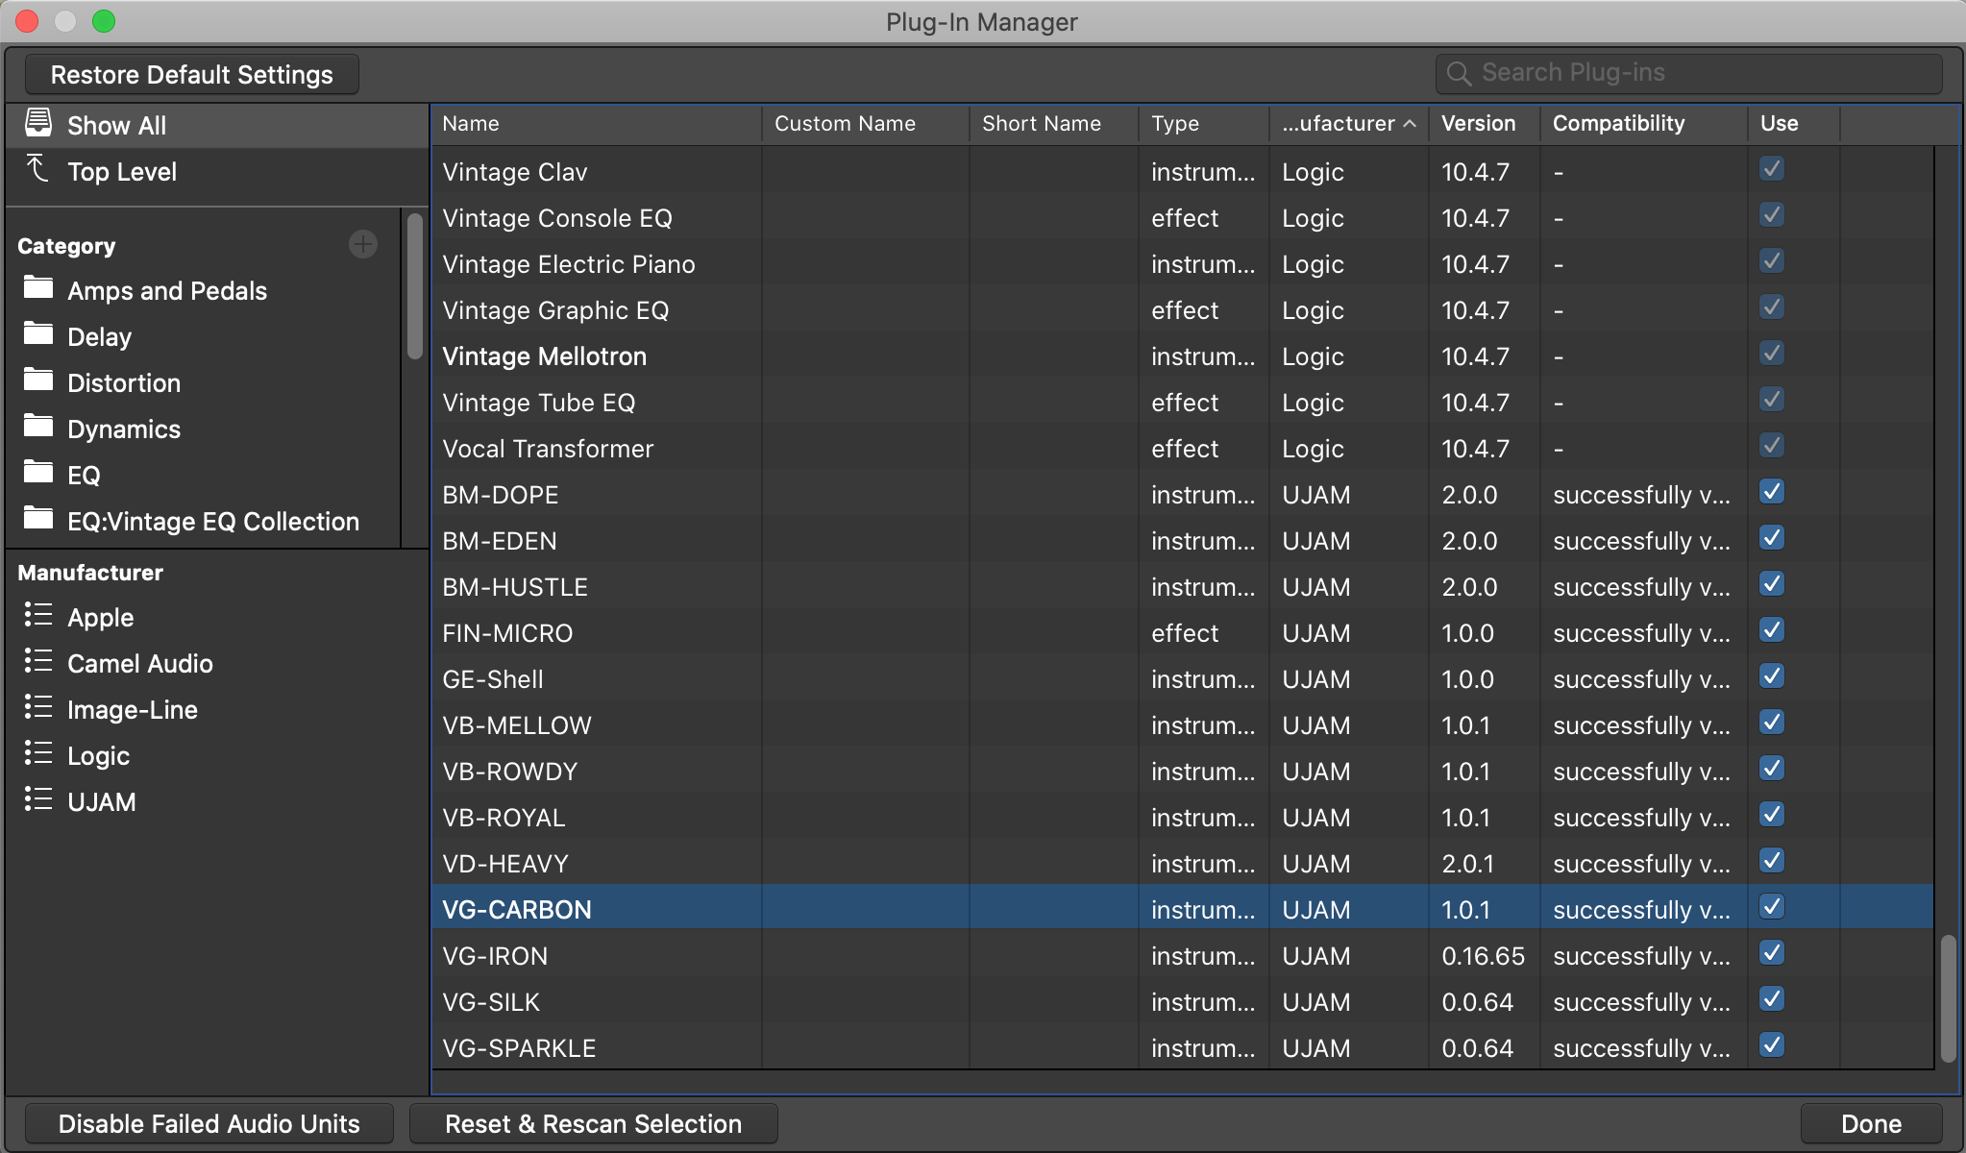
Task: Uncheck Use for VB-MELLOW
Action: click(1772, 723)
